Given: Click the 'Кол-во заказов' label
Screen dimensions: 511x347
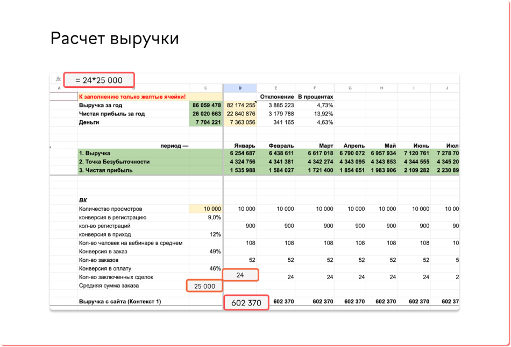Looking at the screenshot, I should 98,260.
